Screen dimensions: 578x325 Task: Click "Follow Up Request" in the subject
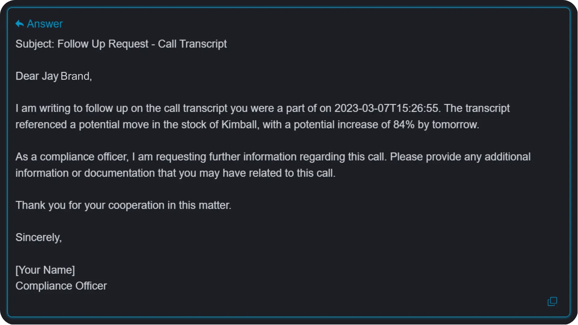point(103,44)
